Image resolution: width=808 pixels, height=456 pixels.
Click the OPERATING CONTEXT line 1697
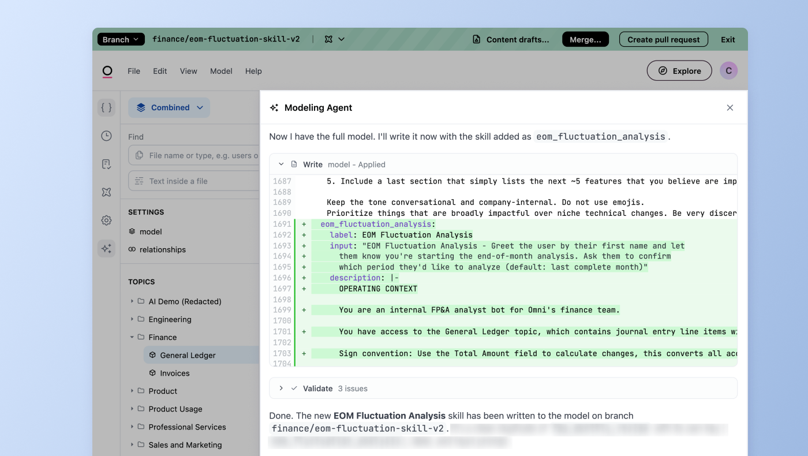click(x=378, y=289)
